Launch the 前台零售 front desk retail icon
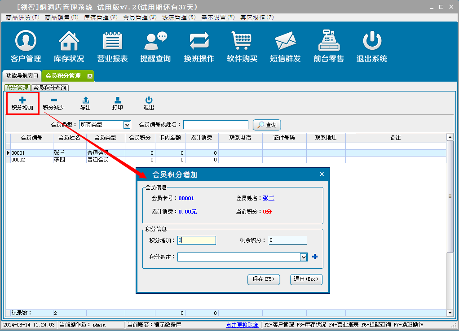 pyautogui.click(x=328, y=47)
